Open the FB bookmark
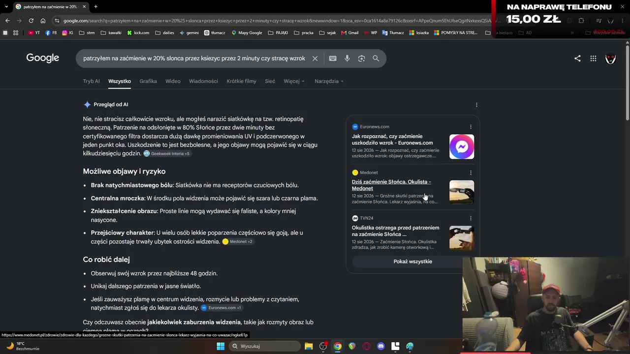630x354 pixels. pyautogui.click(x=51, y=33)
